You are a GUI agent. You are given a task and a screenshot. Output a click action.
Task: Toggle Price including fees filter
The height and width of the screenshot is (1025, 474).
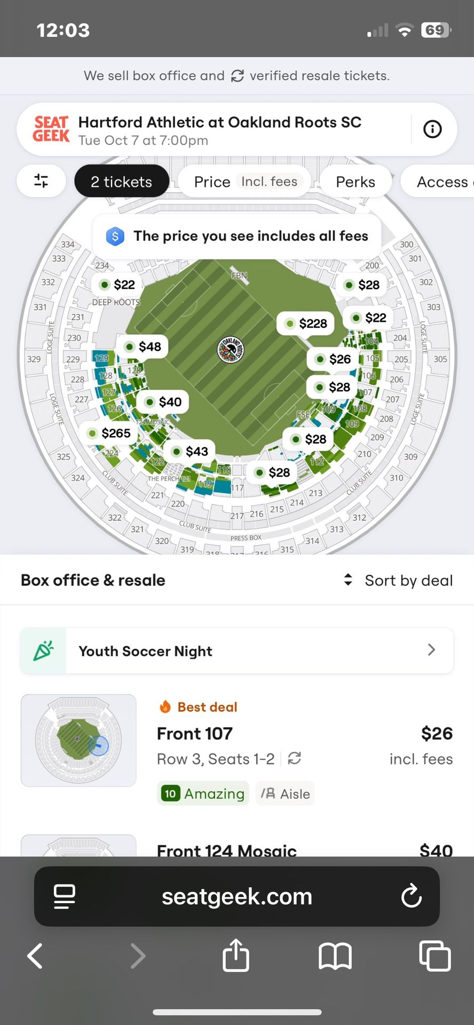pyautogui.click(x=244, y=182)
